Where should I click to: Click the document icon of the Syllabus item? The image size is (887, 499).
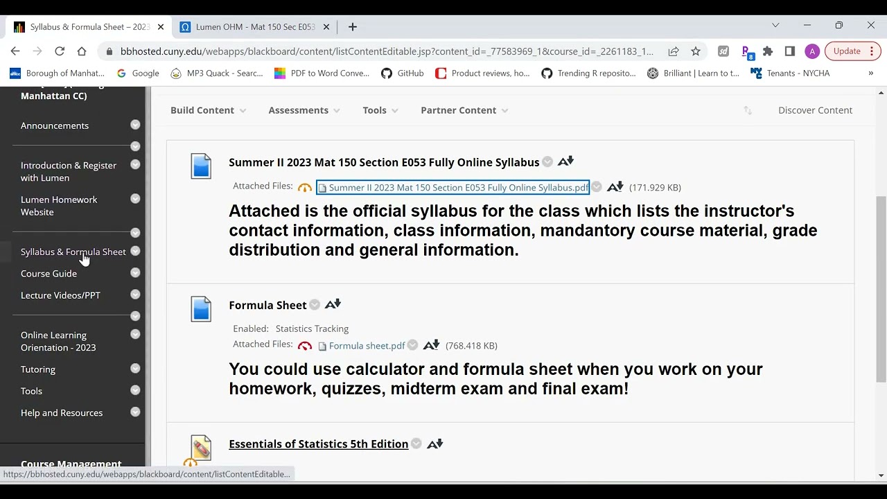click(201, 166)
